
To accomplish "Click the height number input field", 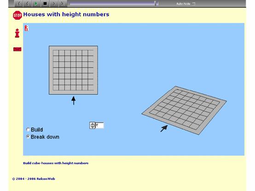I will (99, 125).
